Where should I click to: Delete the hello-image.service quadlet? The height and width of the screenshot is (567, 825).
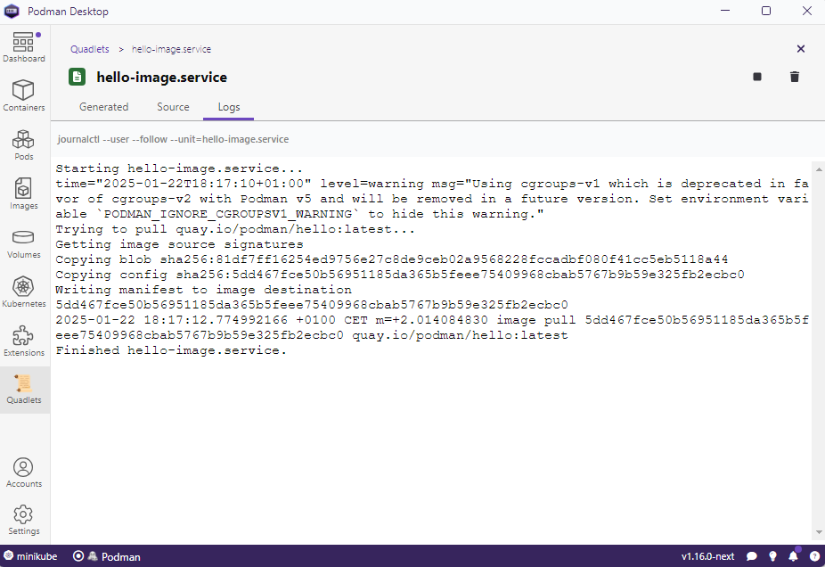pos(795,78)
